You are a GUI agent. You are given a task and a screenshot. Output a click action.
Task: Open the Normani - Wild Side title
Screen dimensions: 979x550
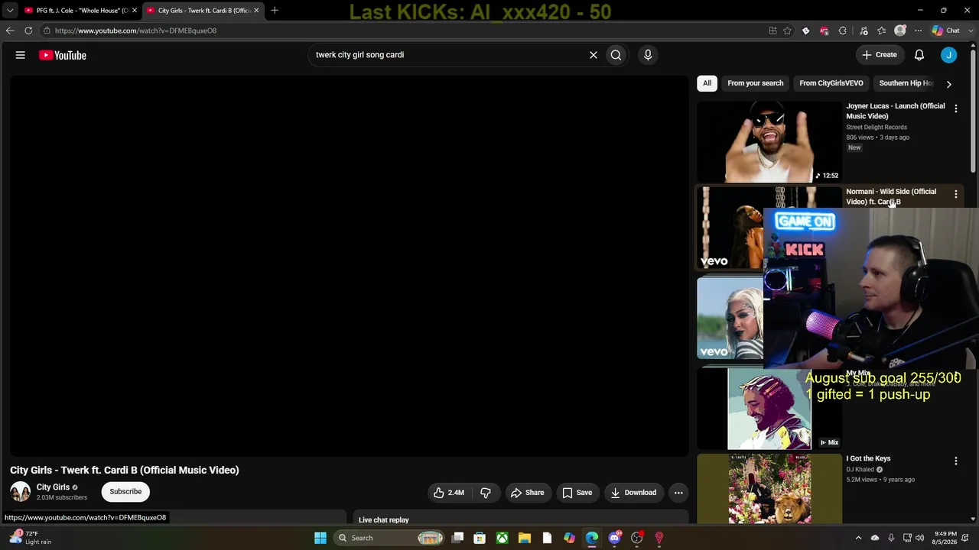pyautogui.click(x=891, y=196)
